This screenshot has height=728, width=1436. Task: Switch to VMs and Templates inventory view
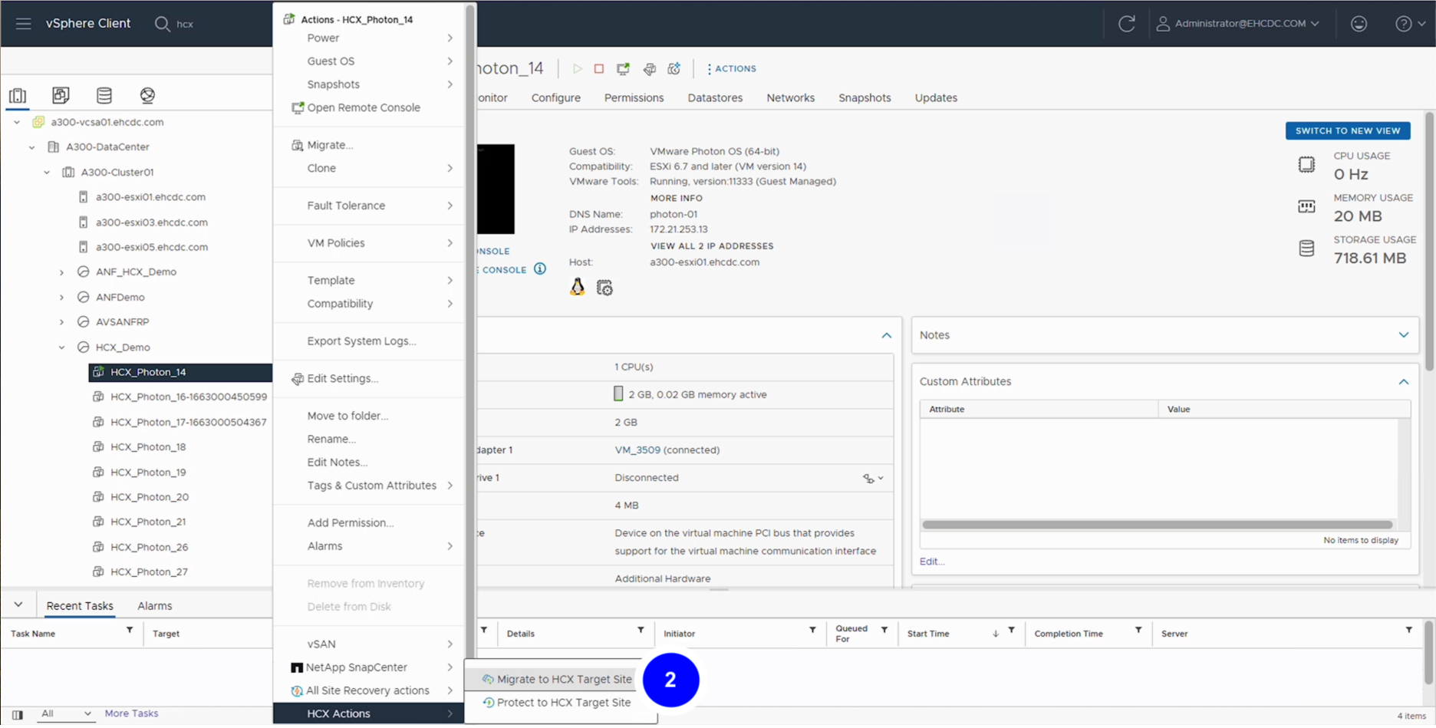61,95
